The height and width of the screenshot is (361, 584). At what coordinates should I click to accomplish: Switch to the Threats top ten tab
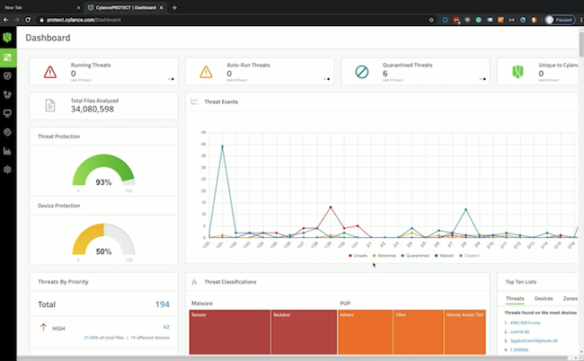(x=515, y=298)
